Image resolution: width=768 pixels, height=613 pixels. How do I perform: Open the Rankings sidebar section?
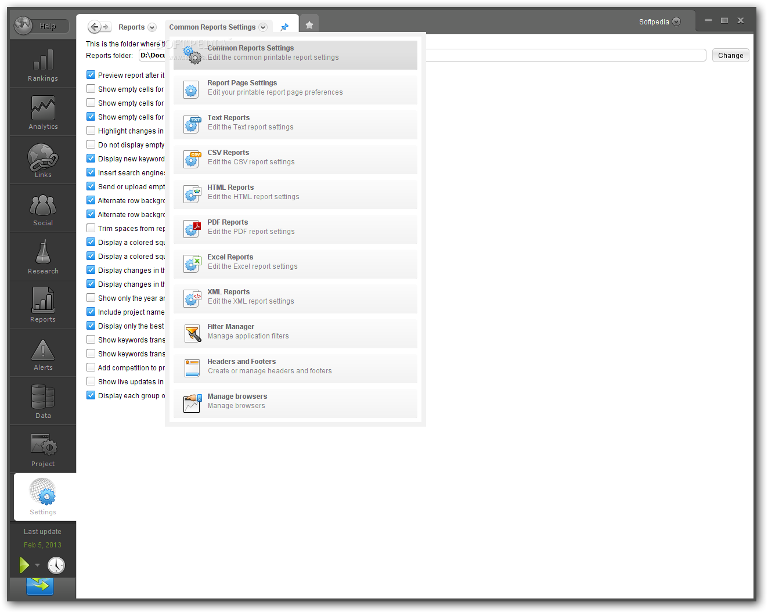tap(43, 64)
